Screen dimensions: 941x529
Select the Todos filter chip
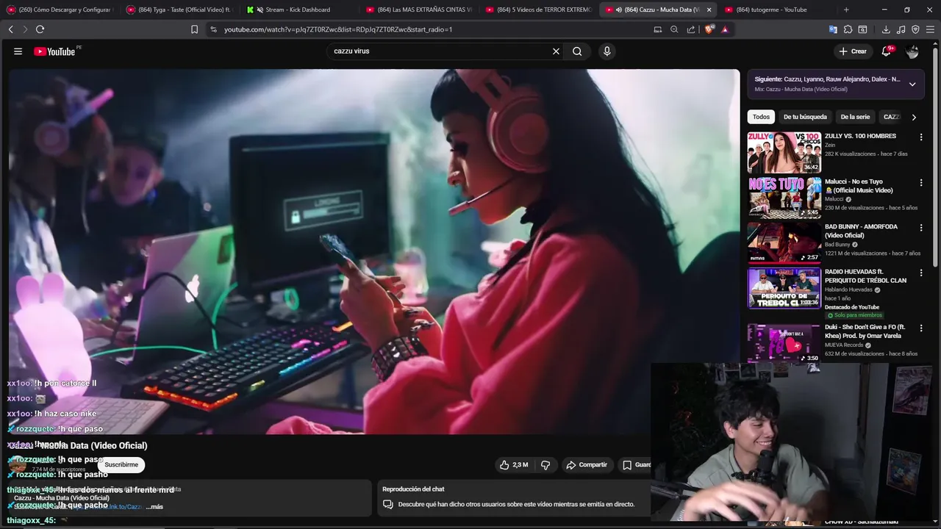point(761,117)
